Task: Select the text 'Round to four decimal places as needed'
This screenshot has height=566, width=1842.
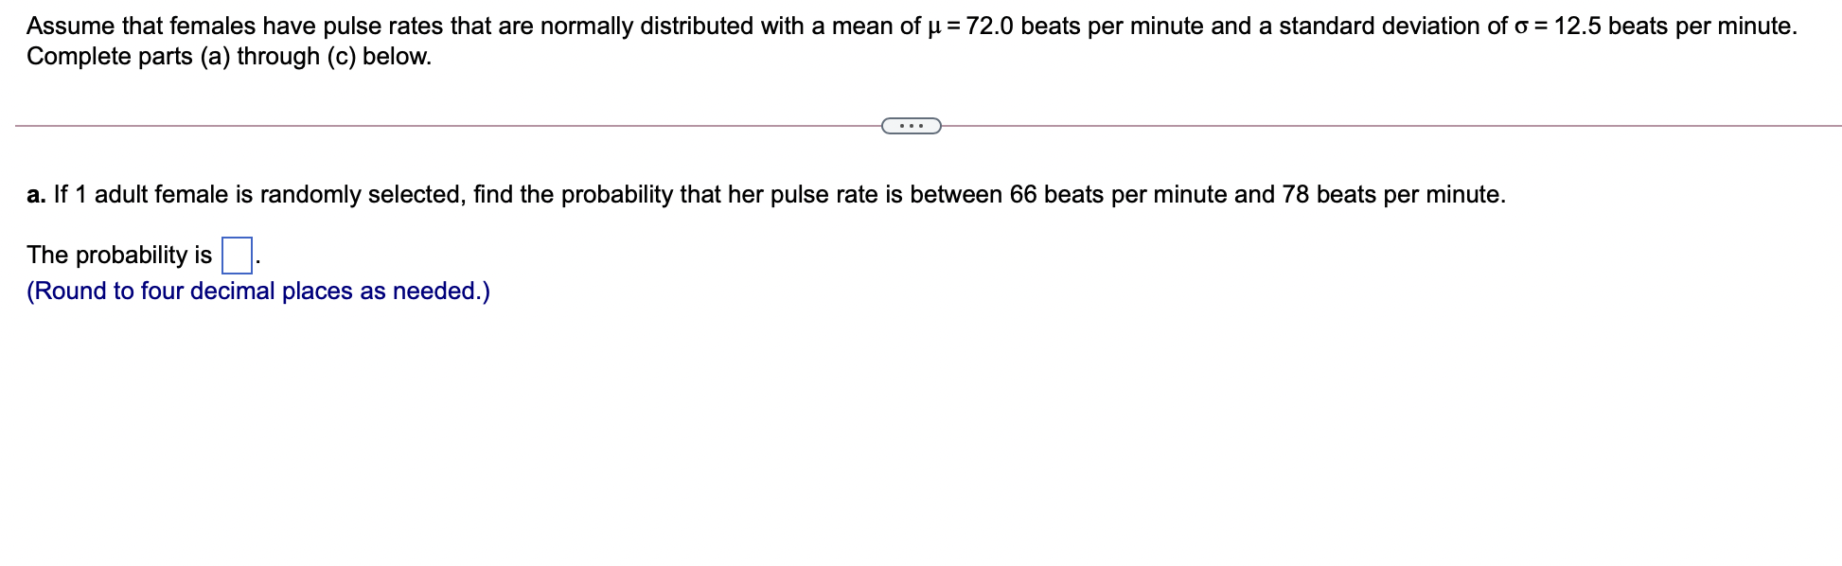Action: pos(257,291)
